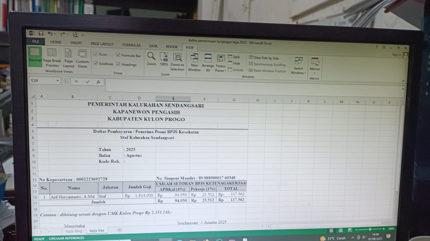Click the Page Layout view button in Workbook Views

[x=69, y=58]
